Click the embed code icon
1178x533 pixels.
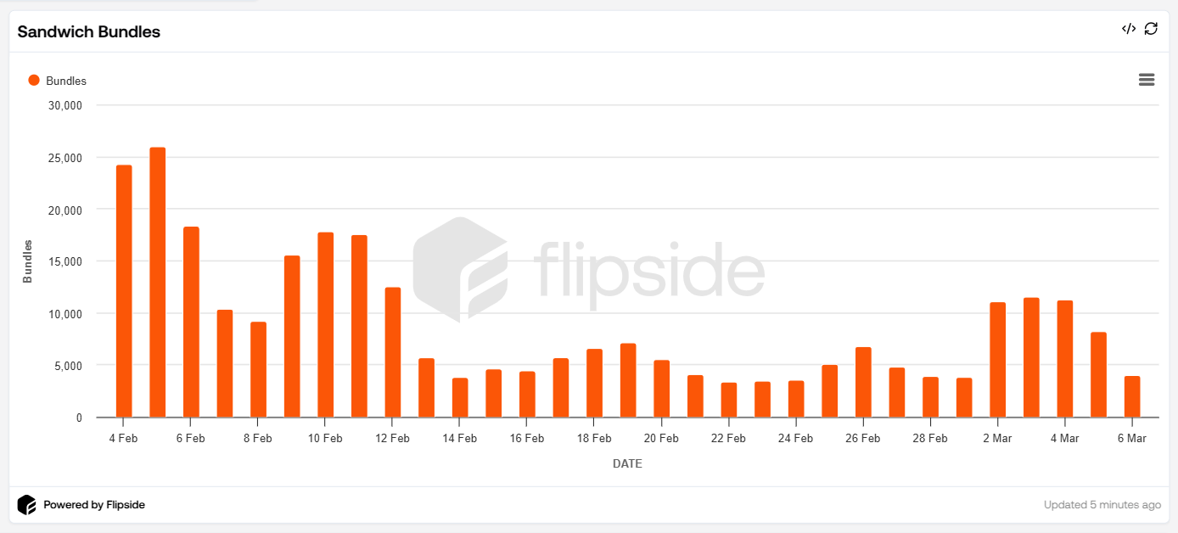pyautogui.click(x=1128, y=29)
